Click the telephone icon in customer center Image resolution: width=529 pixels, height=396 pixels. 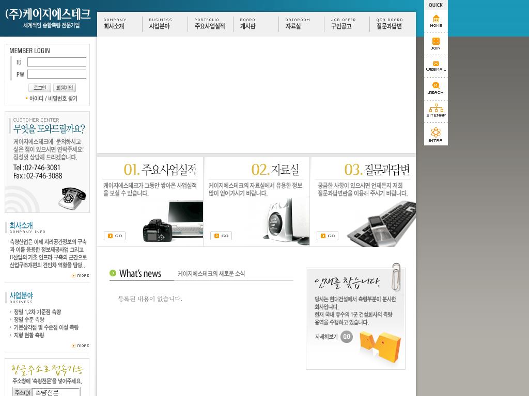point(72,198)
